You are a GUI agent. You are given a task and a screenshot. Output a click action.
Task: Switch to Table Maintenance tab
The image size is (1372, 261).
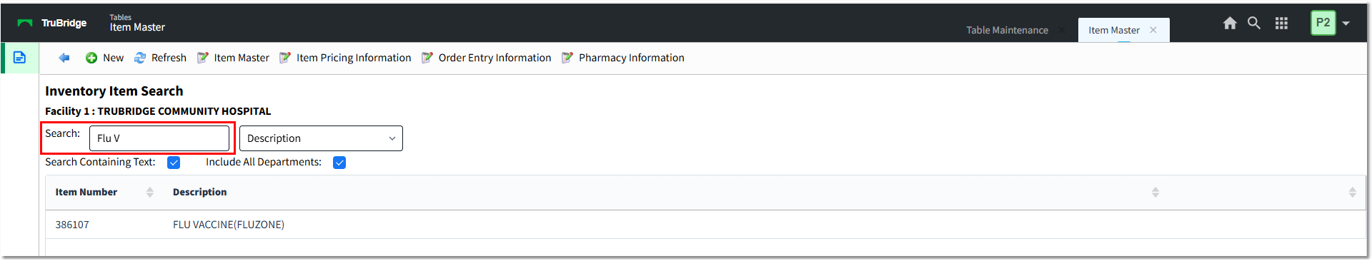(1007, 30)
